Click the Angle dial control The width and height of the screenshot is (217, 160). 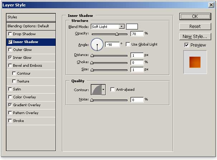pyautogui.click(x=97, y=44)
